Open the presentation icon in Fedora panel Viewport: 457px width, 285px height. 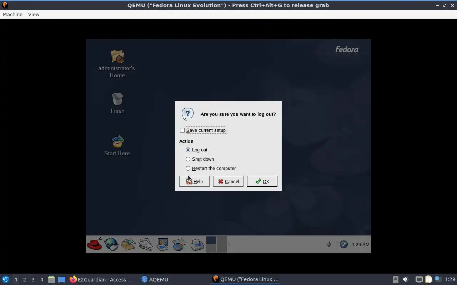162,244
